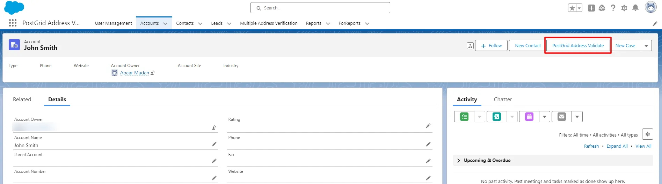Expand the Upcoming & Overdue section

click(x=553, y=160)
